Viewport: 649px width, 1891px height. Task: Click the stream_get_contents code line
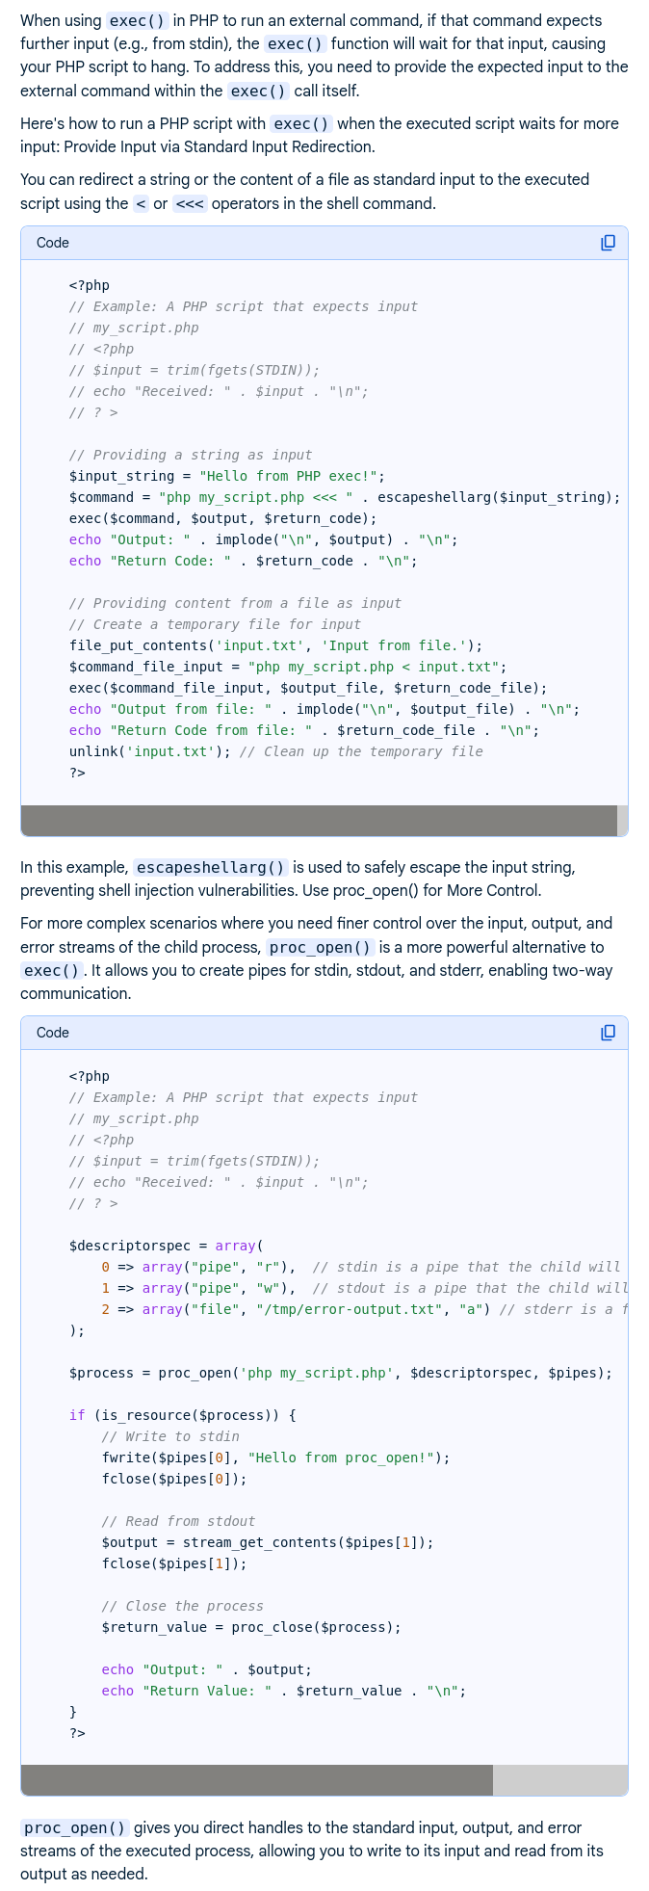(267, 1542)
